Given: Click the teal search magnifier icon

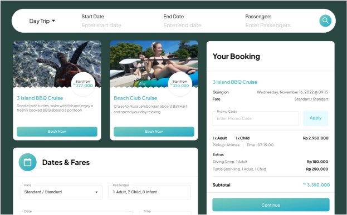Looking at the screenshot, I should pos(325,21).
